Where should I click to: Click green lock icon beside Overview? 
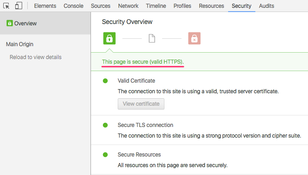(9, 23)
